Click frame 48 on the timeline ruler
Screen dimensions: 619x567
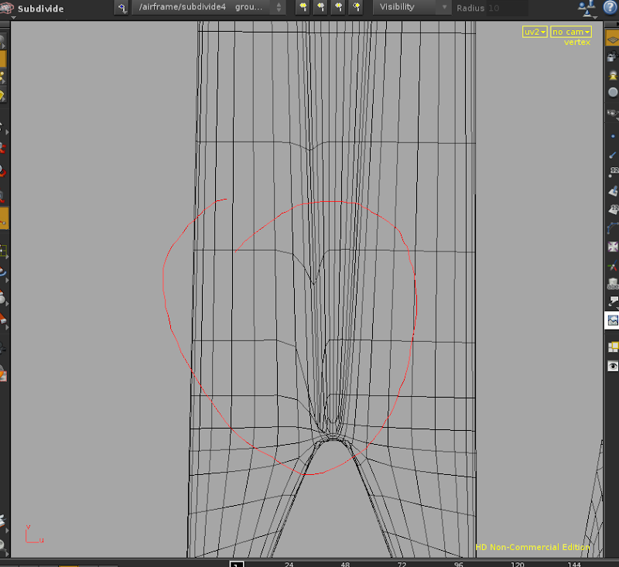click(x=345, y=565)
